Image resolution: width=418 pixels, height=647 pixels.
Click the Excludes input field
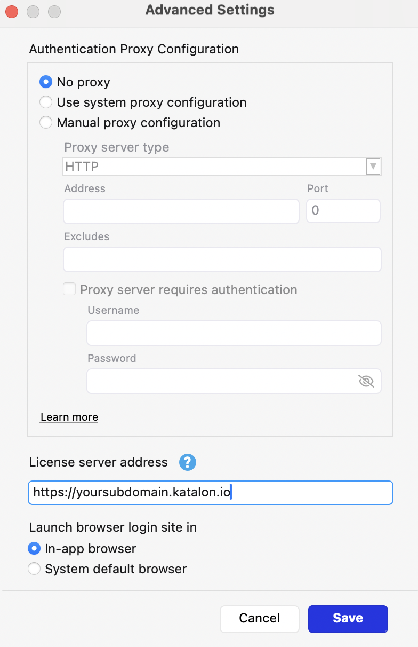tap(222, 259)
